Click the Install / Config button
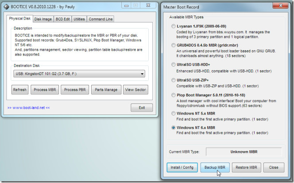 coord(182,167)
